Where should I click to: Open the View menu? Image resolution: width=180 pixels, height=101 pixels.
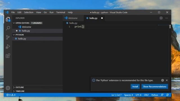(x=39, y=12)
